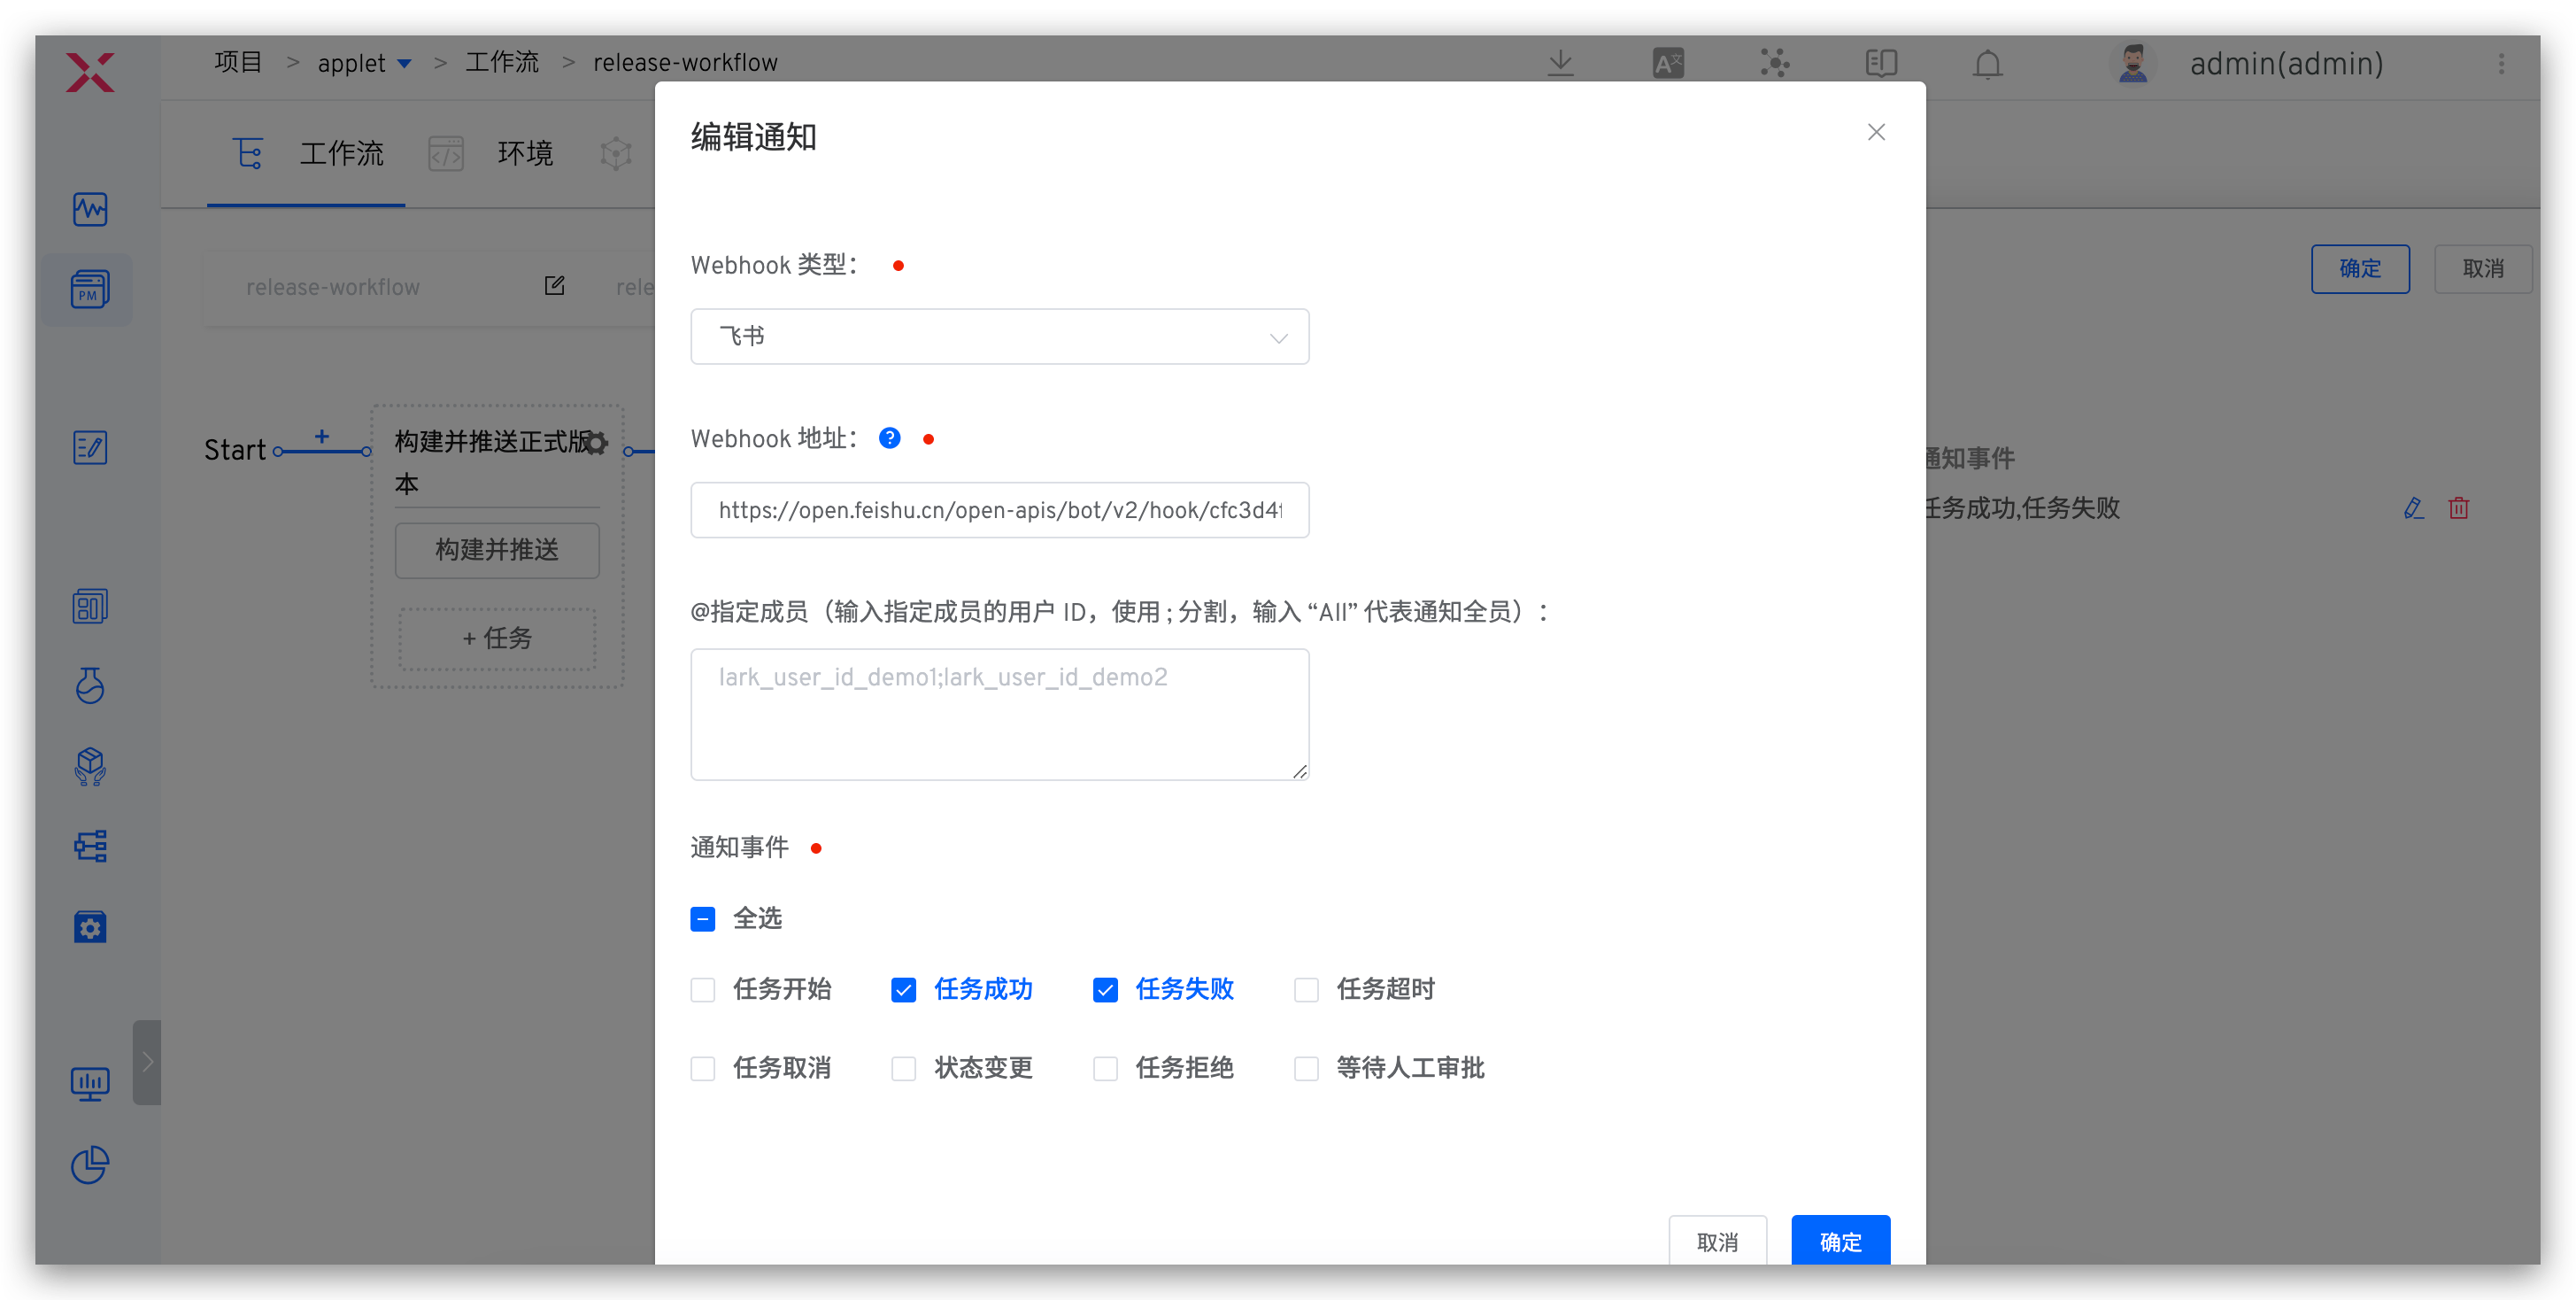Edit the release-workflow name pencil icon
The height and width of the screenshot is (1300, 2576).
[554, 286]
